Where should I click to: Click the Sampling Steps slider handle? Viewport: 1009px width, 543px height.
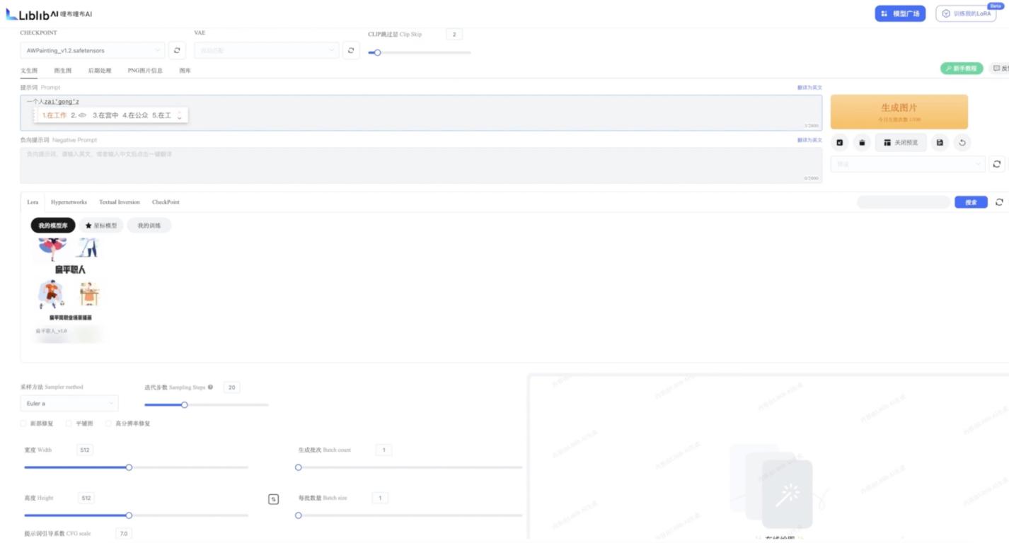point(185,405)
